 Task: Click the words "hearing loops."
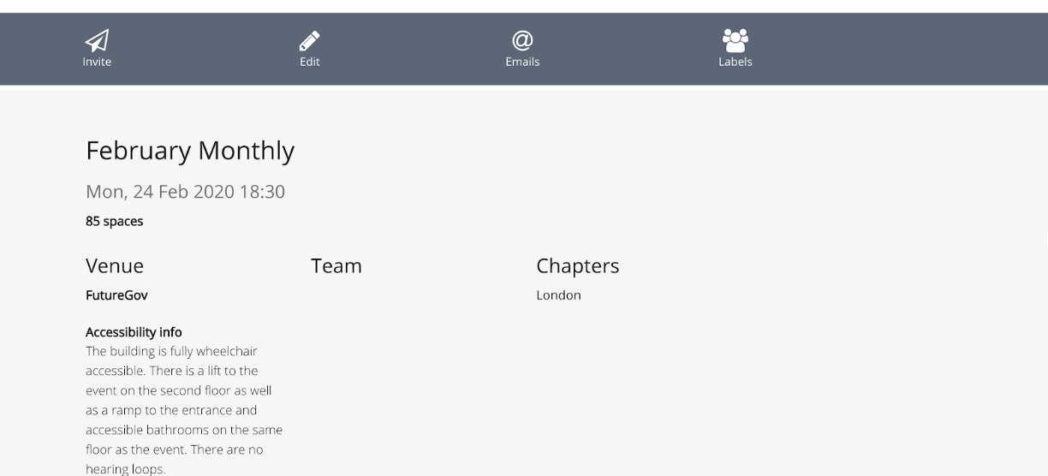[x=125, y=469]
